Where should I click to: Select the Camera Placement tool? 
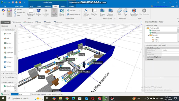click(111, 12)
